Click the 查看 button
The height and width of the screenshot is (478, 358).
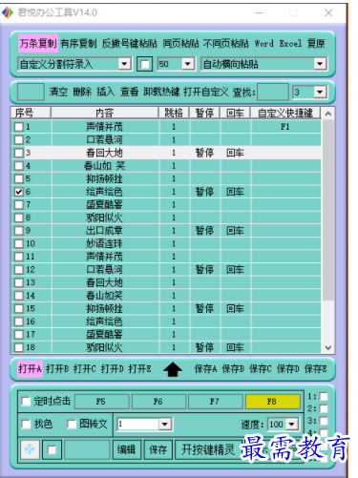tap(129, 93)
